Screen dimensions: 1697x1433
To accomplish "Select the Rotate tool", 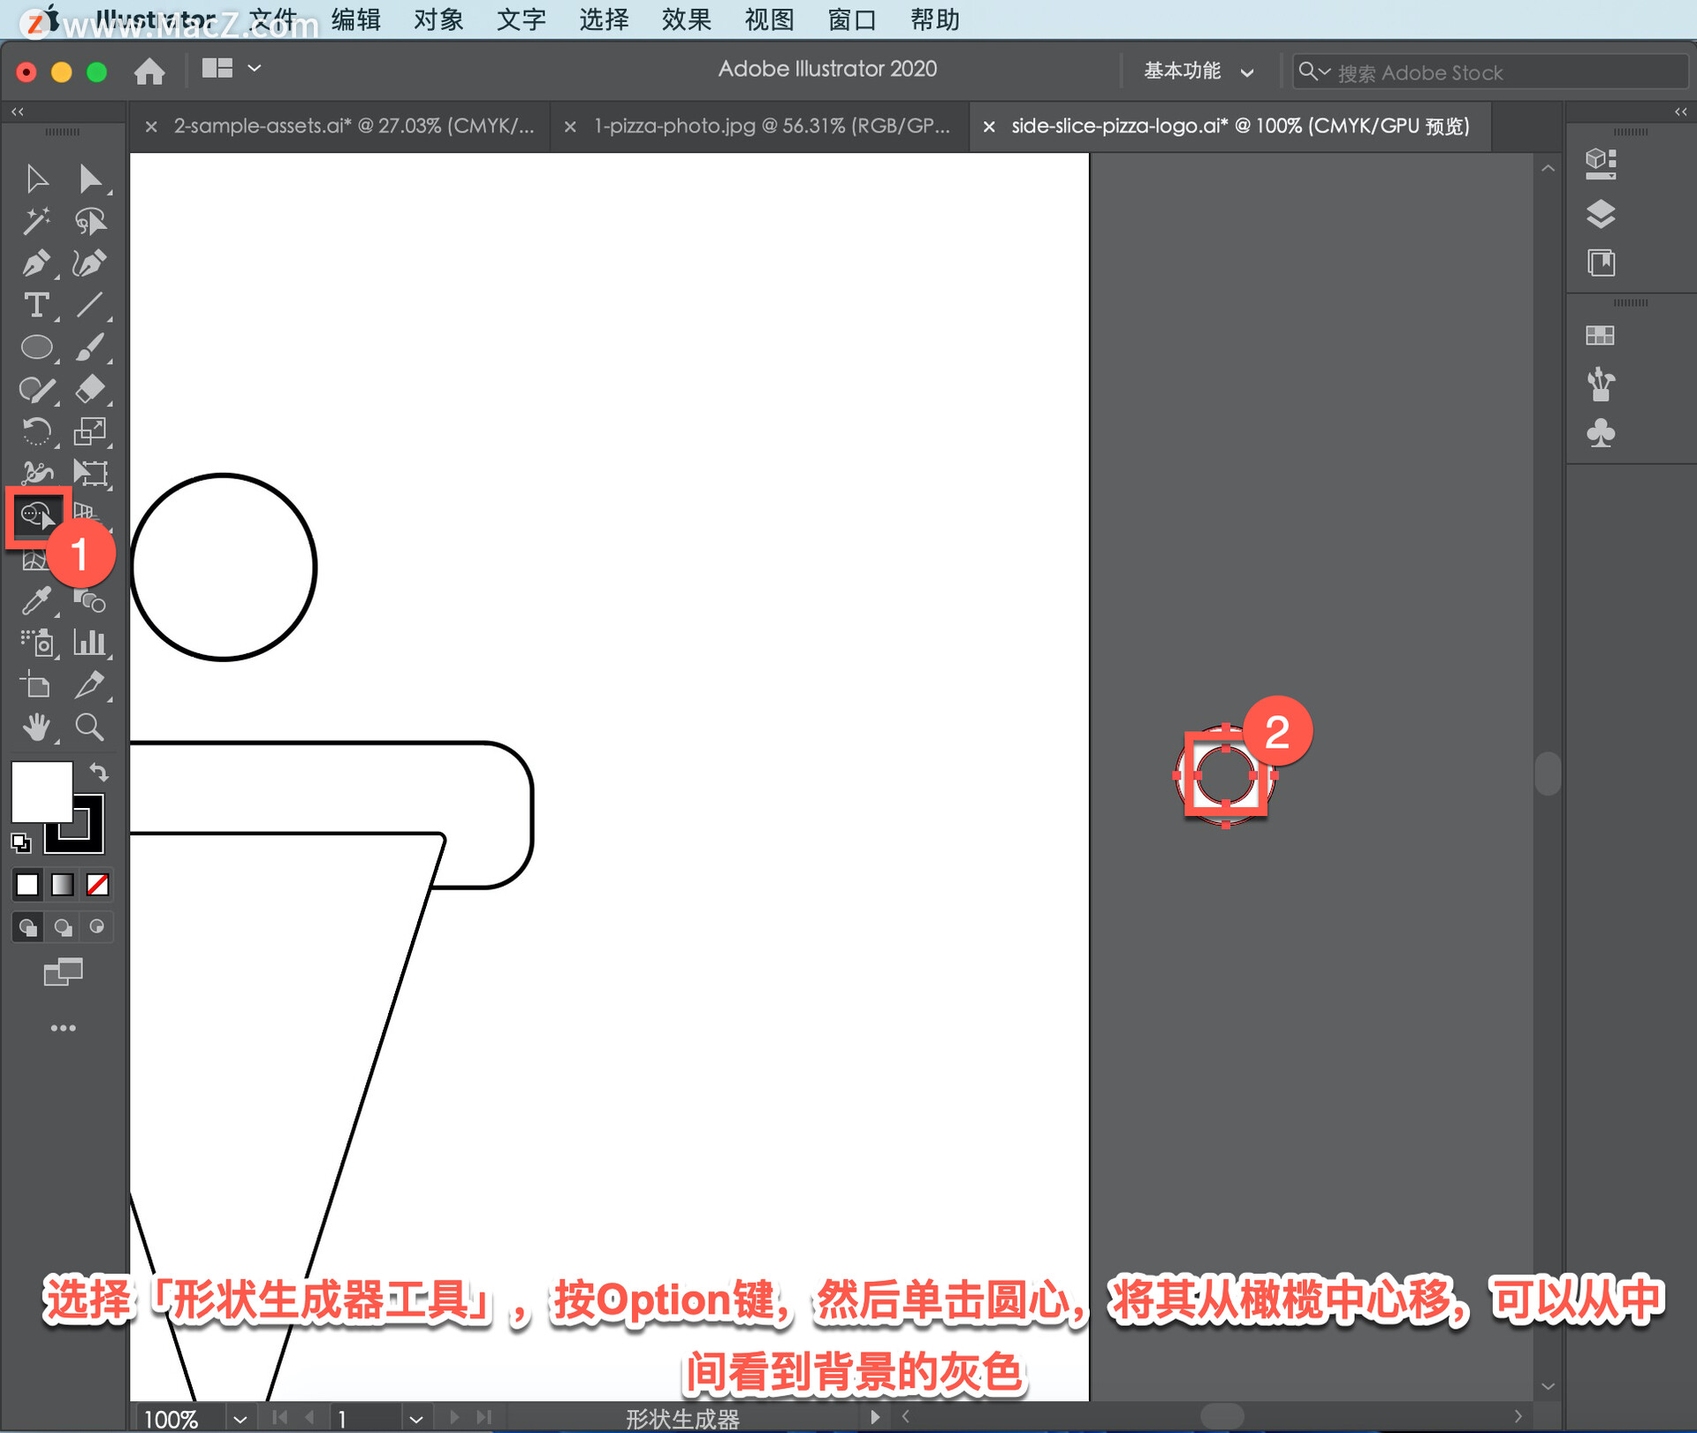I will click(36, 432).
